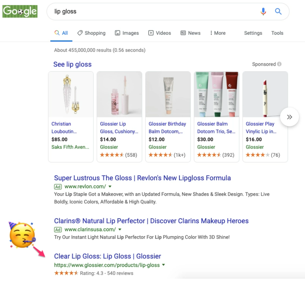Click the next arrow in shopping carousel
The width and height of the screenshot is (305, 283).
289,117
